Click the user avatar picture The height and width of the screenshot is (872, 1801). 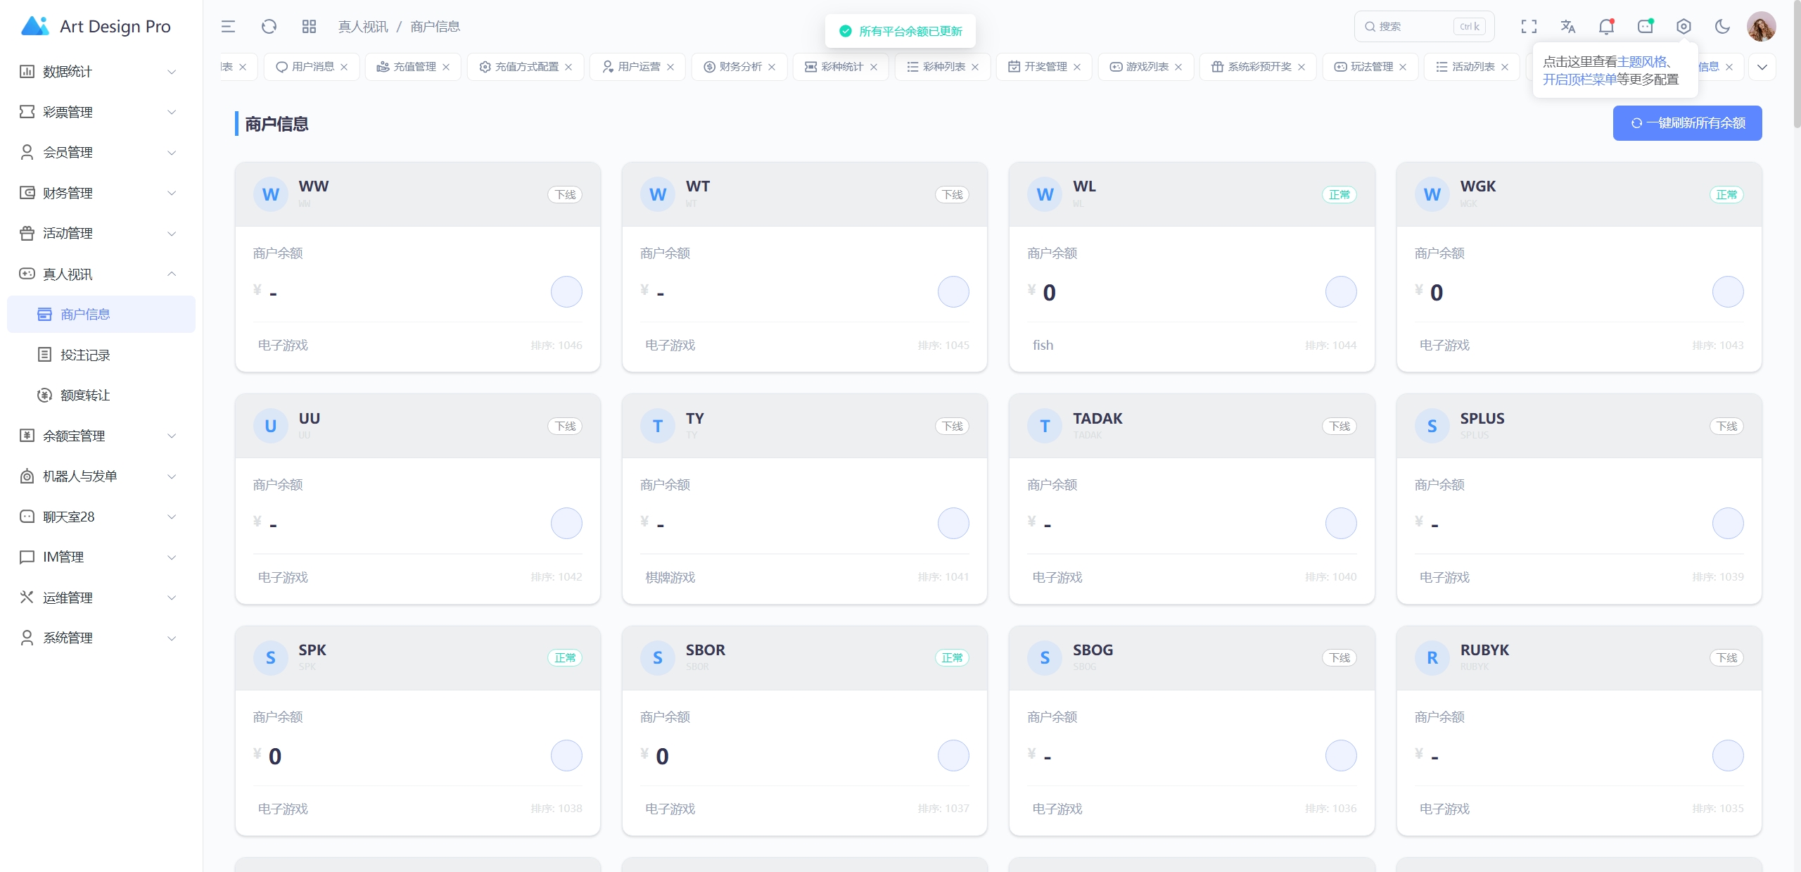[x=1761, y=27]
